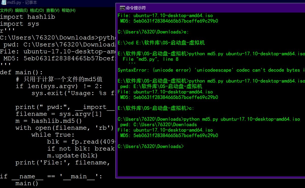Click the 'if not blk: break' line
This screenshot has height=188, width=305.
click(x=81, y=148)
